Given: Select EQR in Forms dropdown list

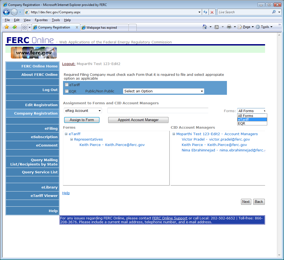Looking at the screenshot, I should click(x=252, y=123).
